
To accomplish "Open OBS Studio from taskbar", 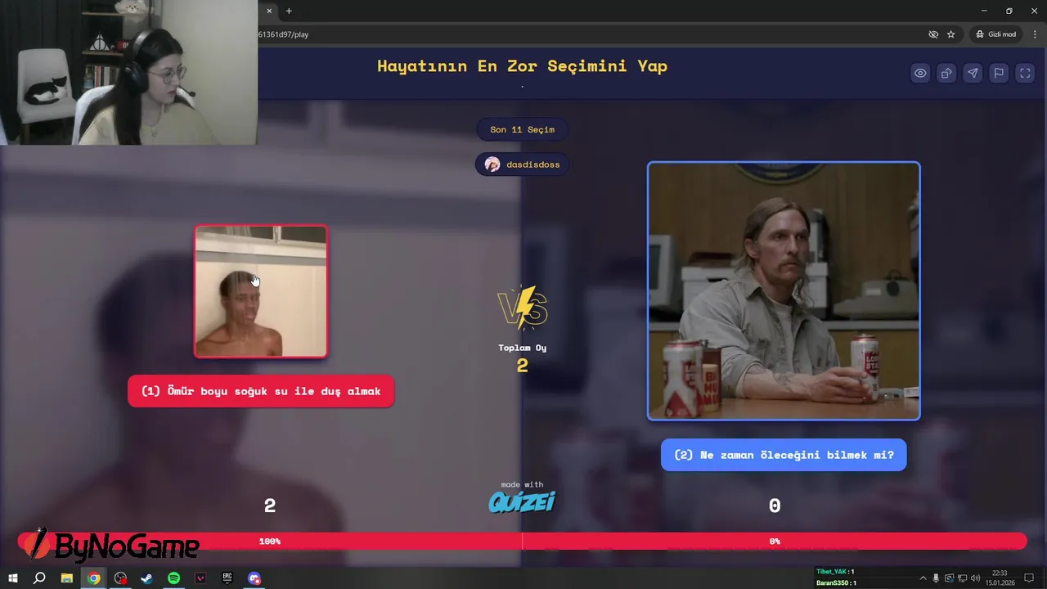I will pyautogui.click(x=120, y=578).
